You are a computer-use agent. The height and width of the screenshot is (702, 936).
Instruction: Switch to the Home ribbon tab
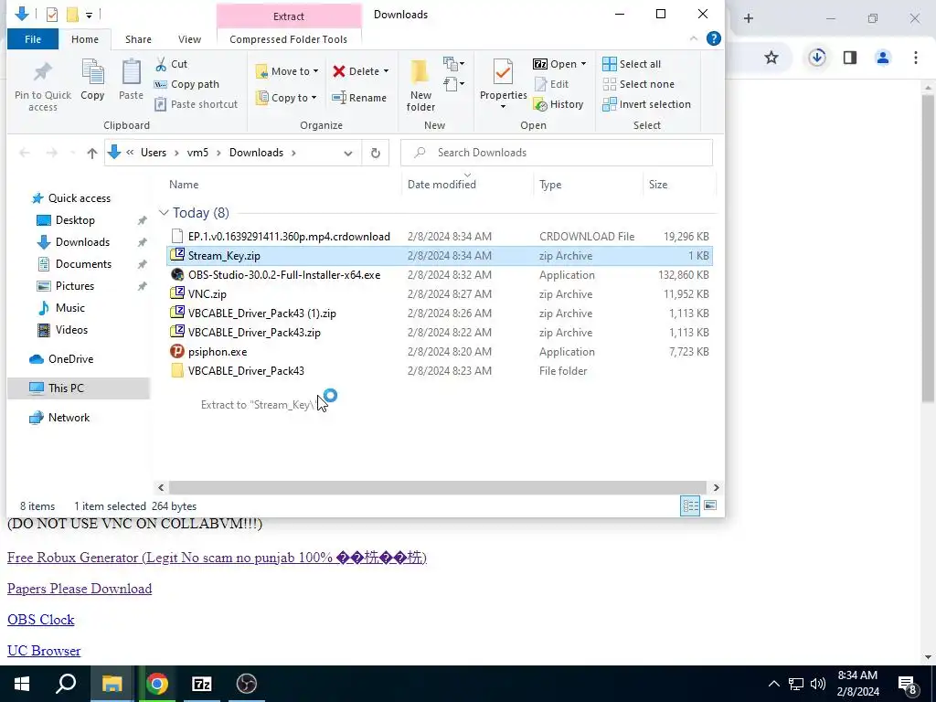click(85, 39)
